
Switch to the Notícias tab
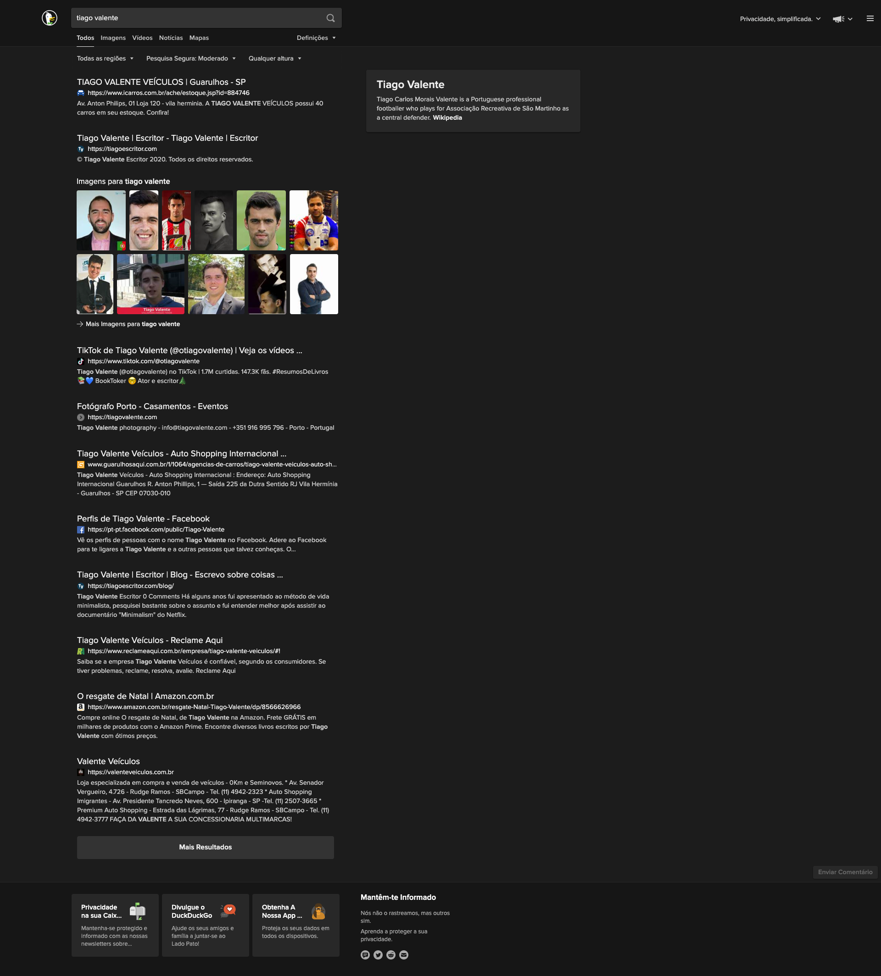click(x=171, y=38)
